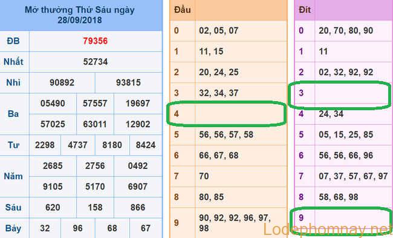
Task: Click row label 5 in the Đầu table
Action: (177, 135)
